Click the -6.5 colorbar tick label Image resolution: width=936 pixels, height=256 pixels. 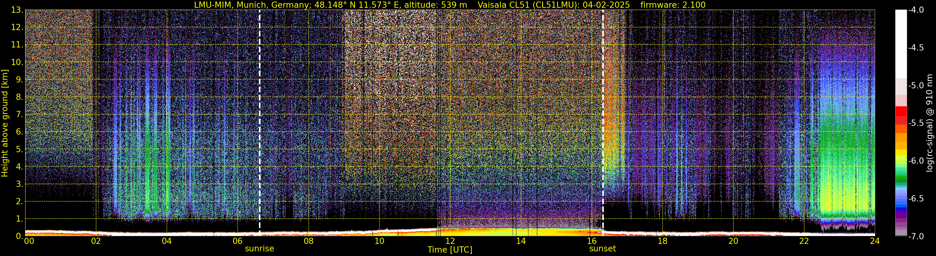coord(916,199)
